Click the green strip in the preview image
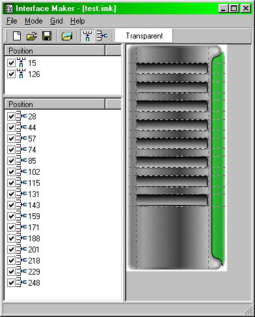Screen dimensions: 255x317 219,157
